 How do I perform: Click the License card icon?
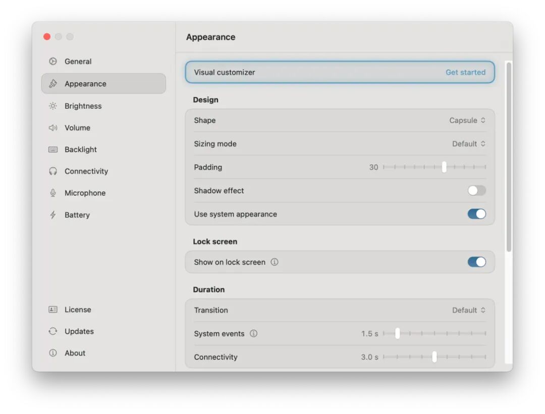53,309
